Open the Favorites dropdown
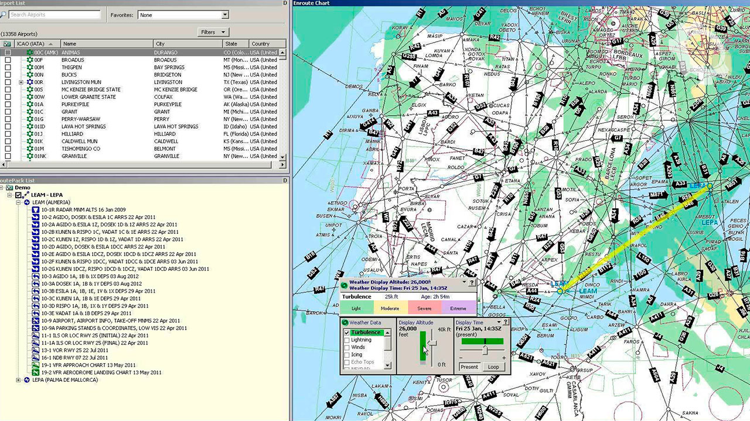This screenshot has height=421, width=750. coord(225,15)
